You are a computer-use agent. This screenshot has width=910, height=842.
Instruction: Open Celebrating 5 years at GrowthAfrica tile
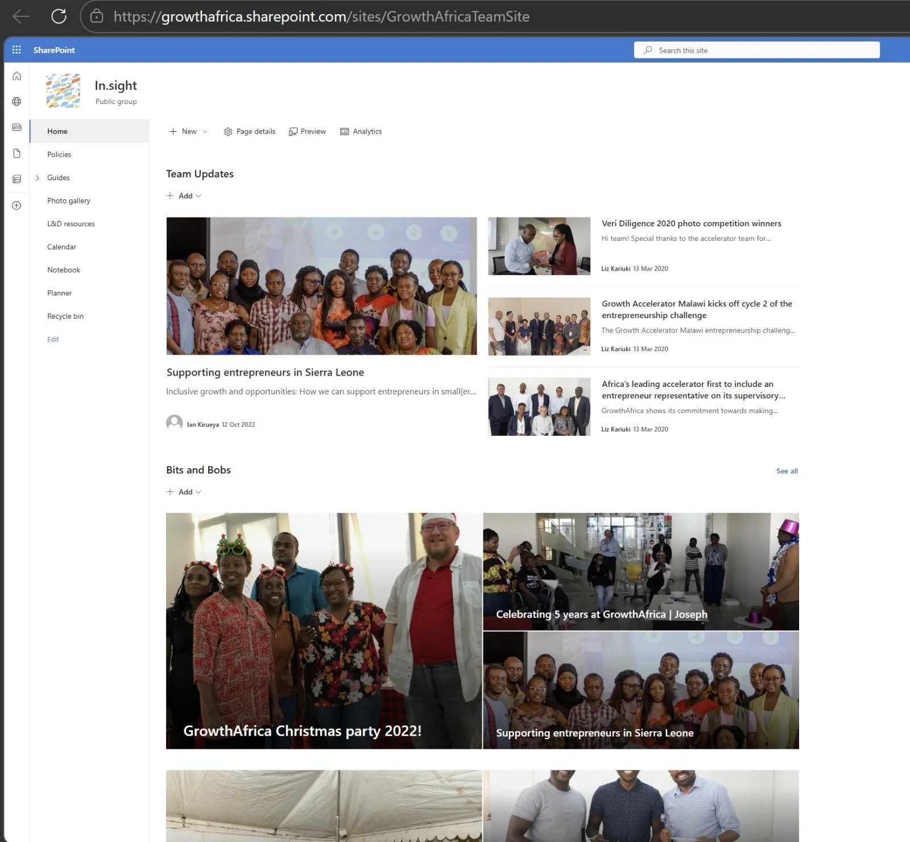pyautogui.click(x=641, y=572)
